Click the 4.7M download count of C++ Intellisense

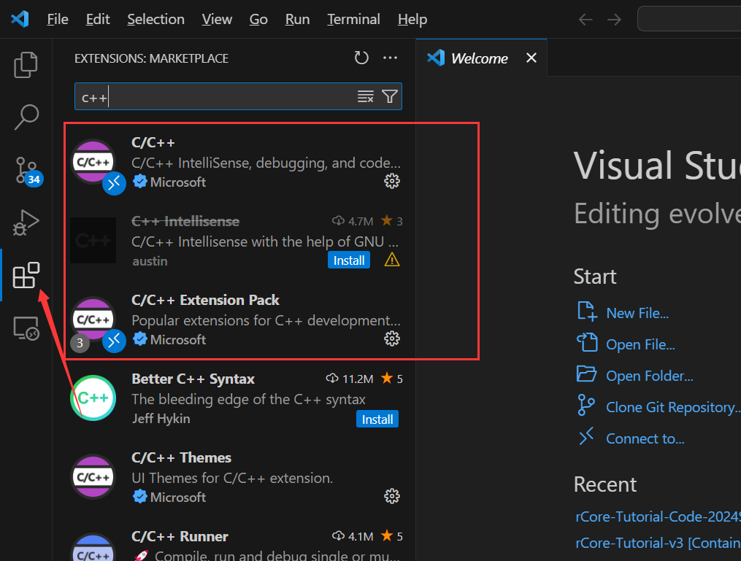click(353, 221)
